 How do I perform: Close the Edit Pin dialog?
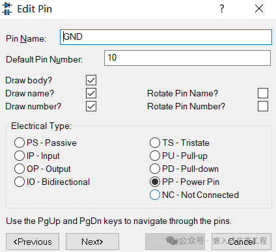259,8
